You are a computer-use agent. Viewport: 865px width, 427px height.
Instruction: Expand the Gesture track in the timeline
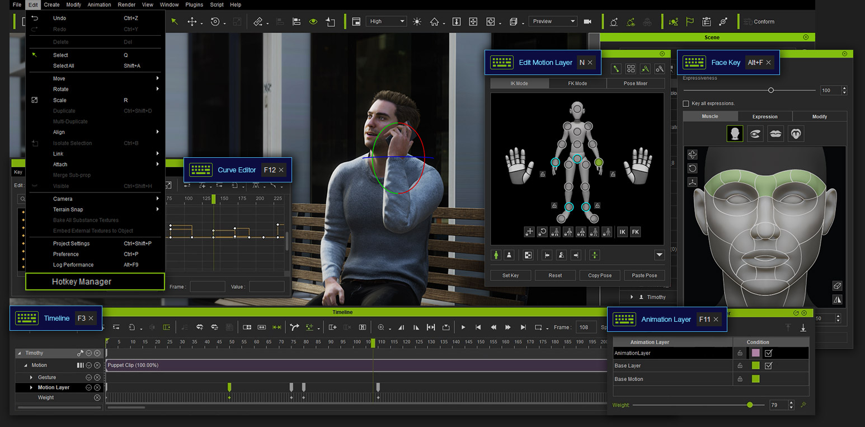tap(31, 377)
